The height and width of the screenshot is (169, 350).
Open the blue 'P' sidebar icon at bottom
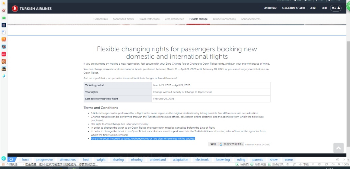click(x=4, y=76)
